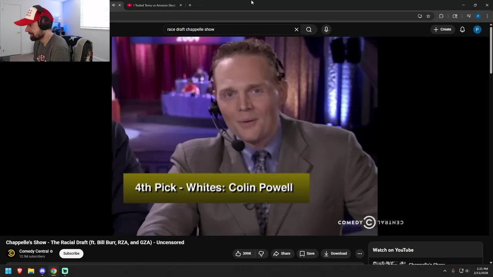Screen dimensions: 493x277
Task: Open the Chrome three-dot menu
Action: [x=487, y=16]
